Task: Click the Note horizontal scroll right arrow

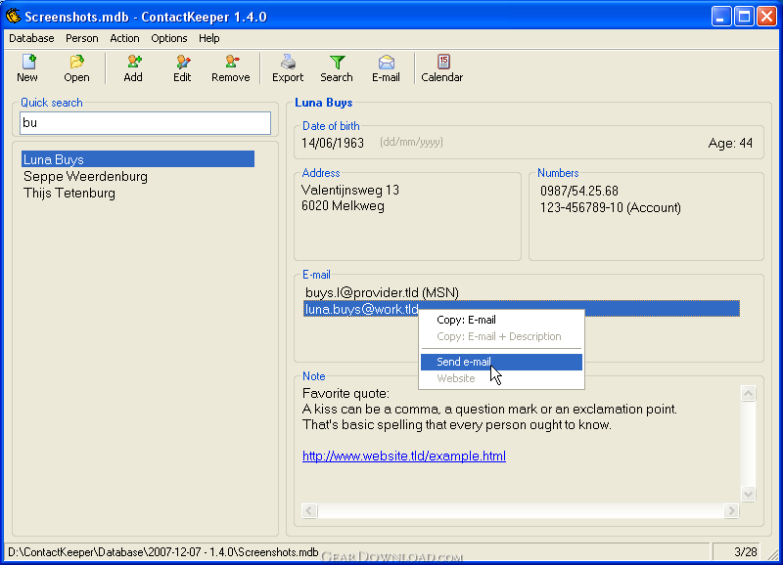Action: pos(731,510)
